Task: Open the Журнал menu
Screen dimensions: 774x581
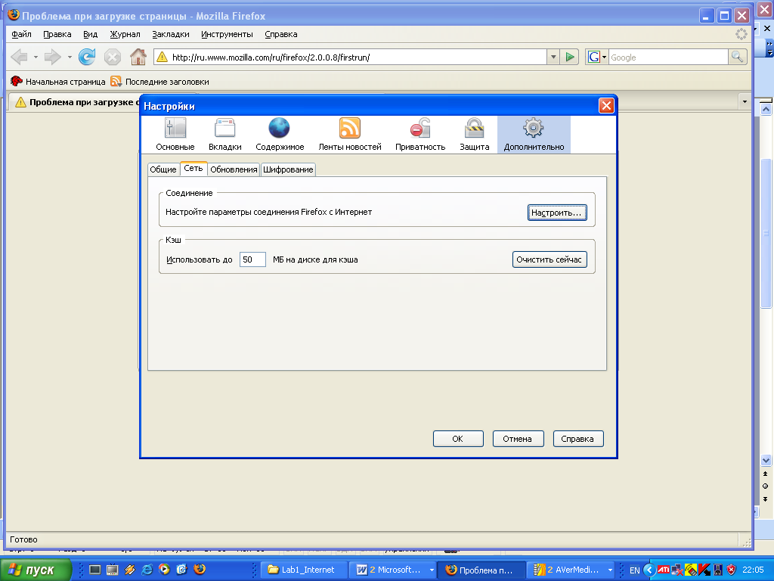Action: [x=125, y=34]
